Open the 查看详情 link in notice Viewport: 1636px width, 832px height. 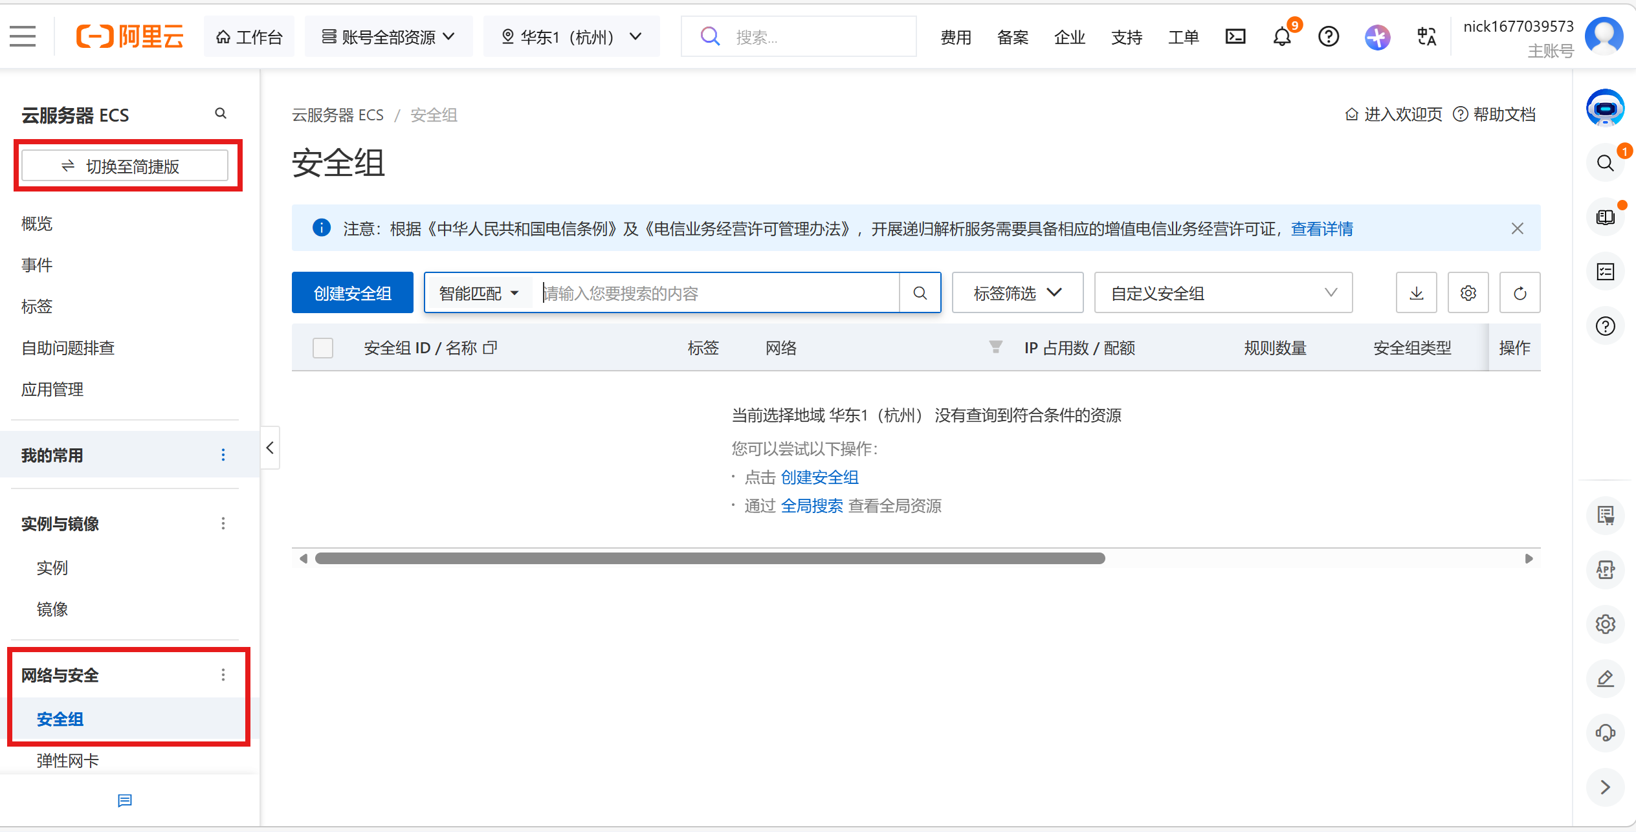point(1321,228)
